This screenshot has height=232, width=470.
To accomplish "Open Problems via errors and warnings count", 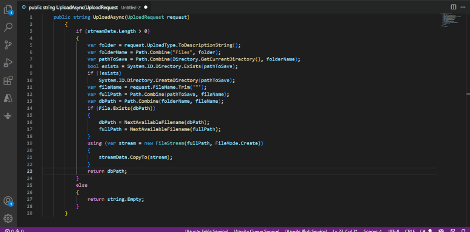I will tap(14, 230).
